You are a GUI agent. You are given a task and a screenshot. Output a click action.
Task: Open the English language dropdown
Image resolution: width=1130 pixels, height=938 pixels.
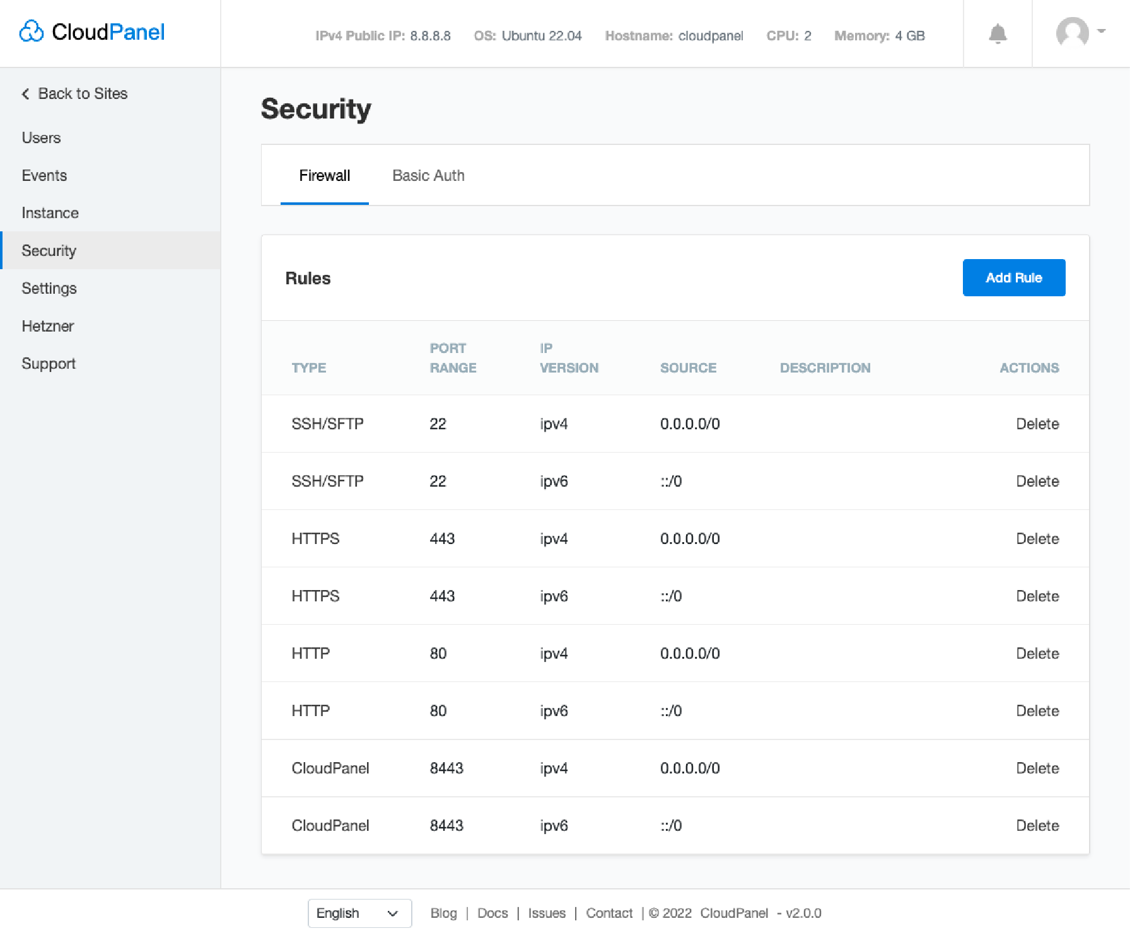[359, 913]
